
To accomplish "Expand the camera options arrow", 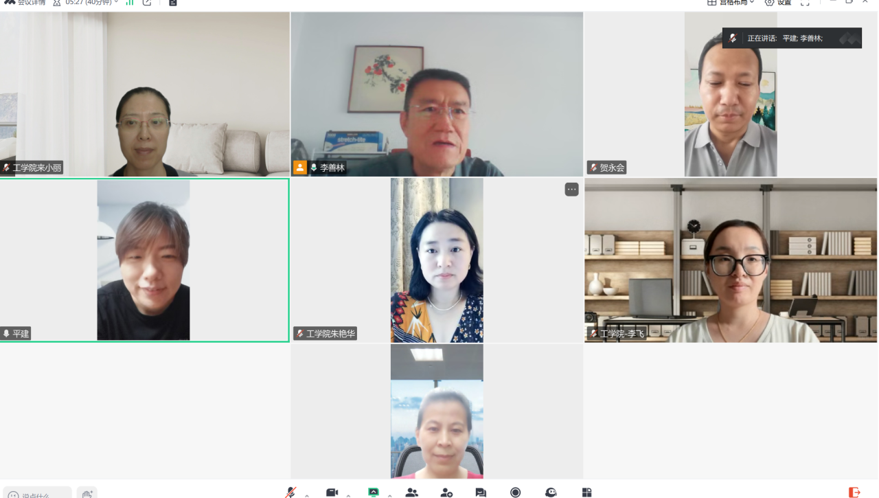I will pos(348,495).
